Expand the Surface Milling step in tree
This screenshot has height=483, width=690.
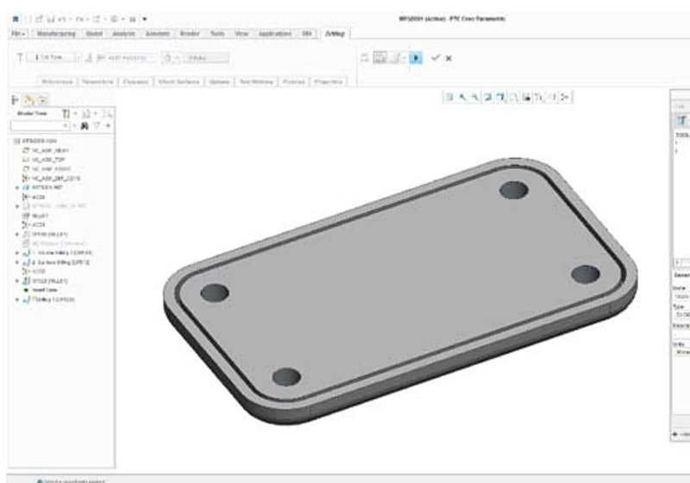point(17,262)
